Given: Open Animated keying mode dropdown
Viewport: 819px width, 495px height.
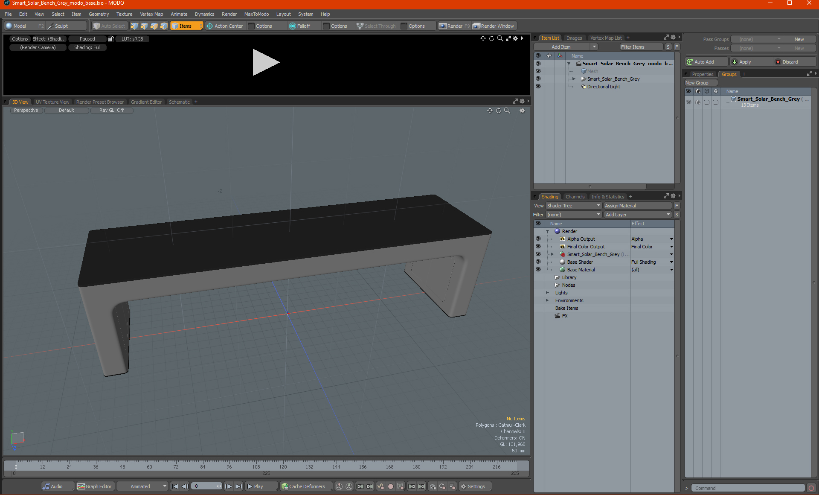Looking at the screenshot, I should click(143, 486).
